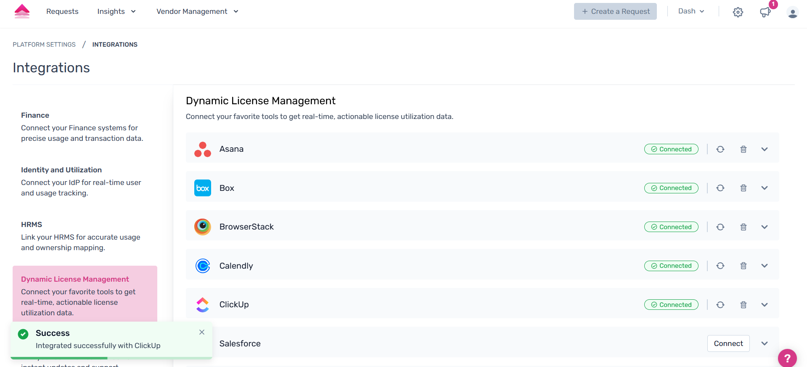Image resolution: width=807 pixels, height=367 pixels.
Task: Navigate to Platform Settings breadcrumb
Action: tap(44, 45)
